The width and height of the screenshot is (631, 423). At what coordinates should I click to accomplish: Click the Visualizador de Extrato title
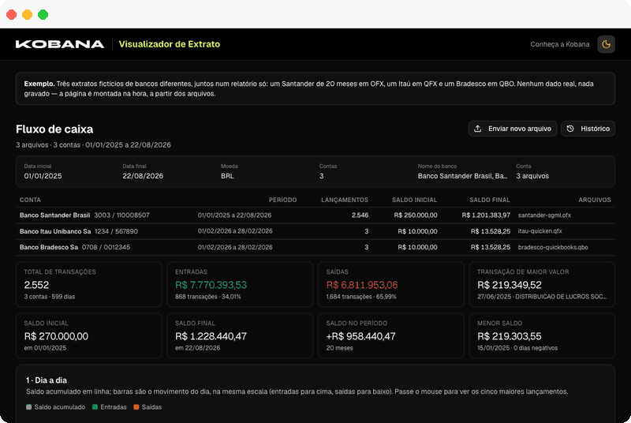170,44
